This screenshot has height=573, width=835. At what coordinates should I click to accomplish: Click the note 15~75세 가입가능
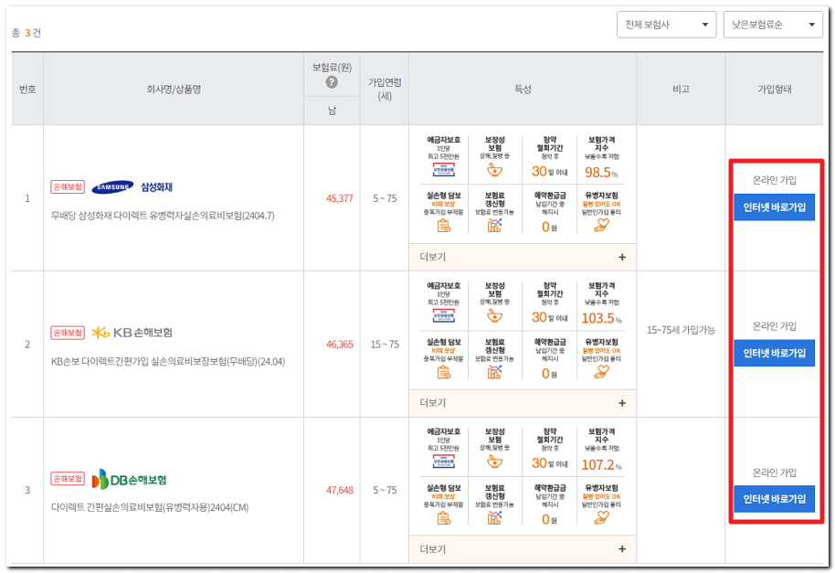tap(681, 330)
